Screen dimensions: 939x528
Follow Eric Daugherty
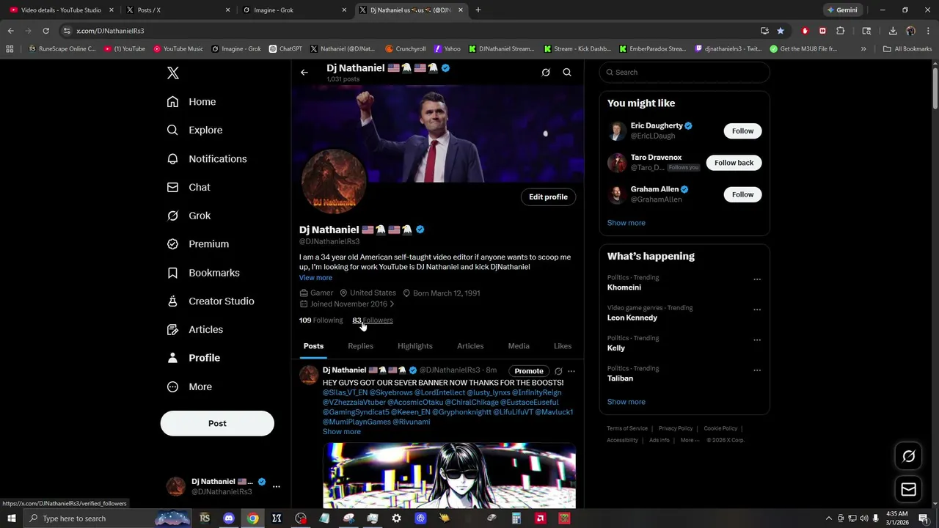742,131
